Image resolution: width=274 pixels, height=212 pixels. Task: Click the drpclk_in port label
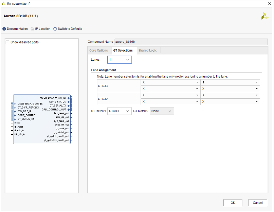pyautogui.click(x=19, y=131)
